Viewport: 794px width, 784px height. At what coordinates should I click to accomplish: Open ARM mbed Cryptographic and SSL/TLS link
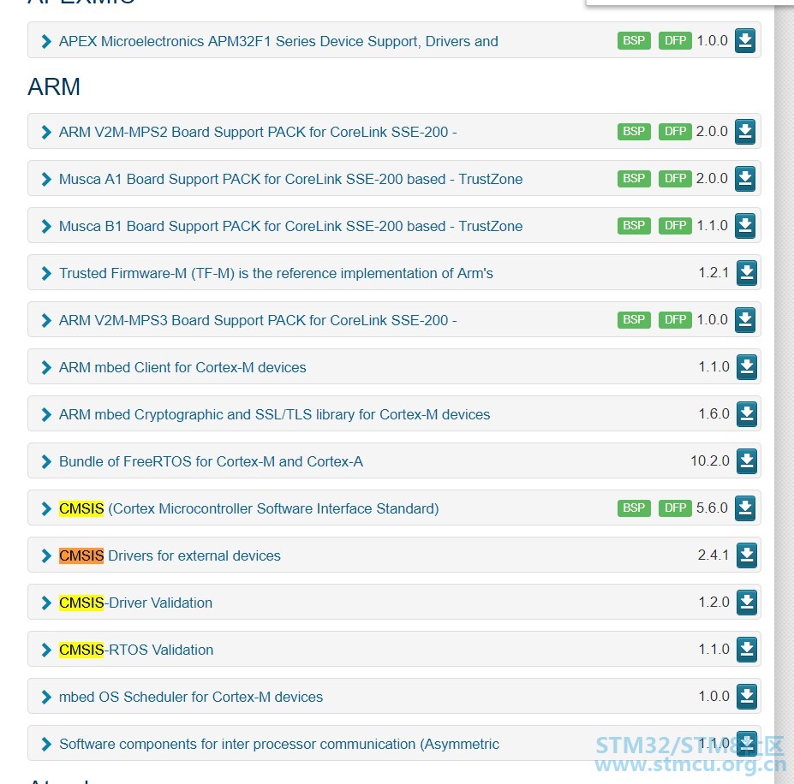(x=274, y=414)
